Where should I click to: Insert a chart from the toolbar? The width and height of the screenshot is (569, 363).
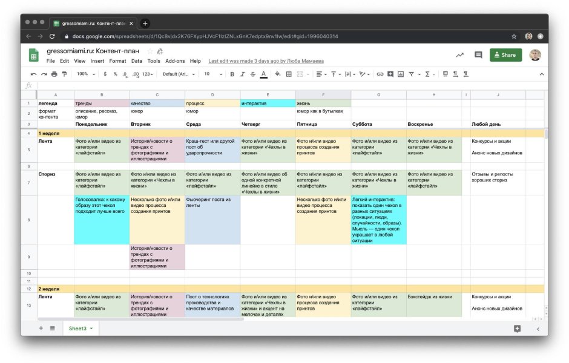tap(402, 73)
